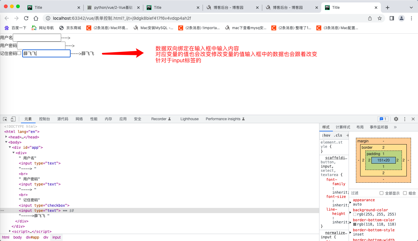Open the 百度一下 bookmark
The height and width of the screenshot is (241, 418).
pos(16,28)
